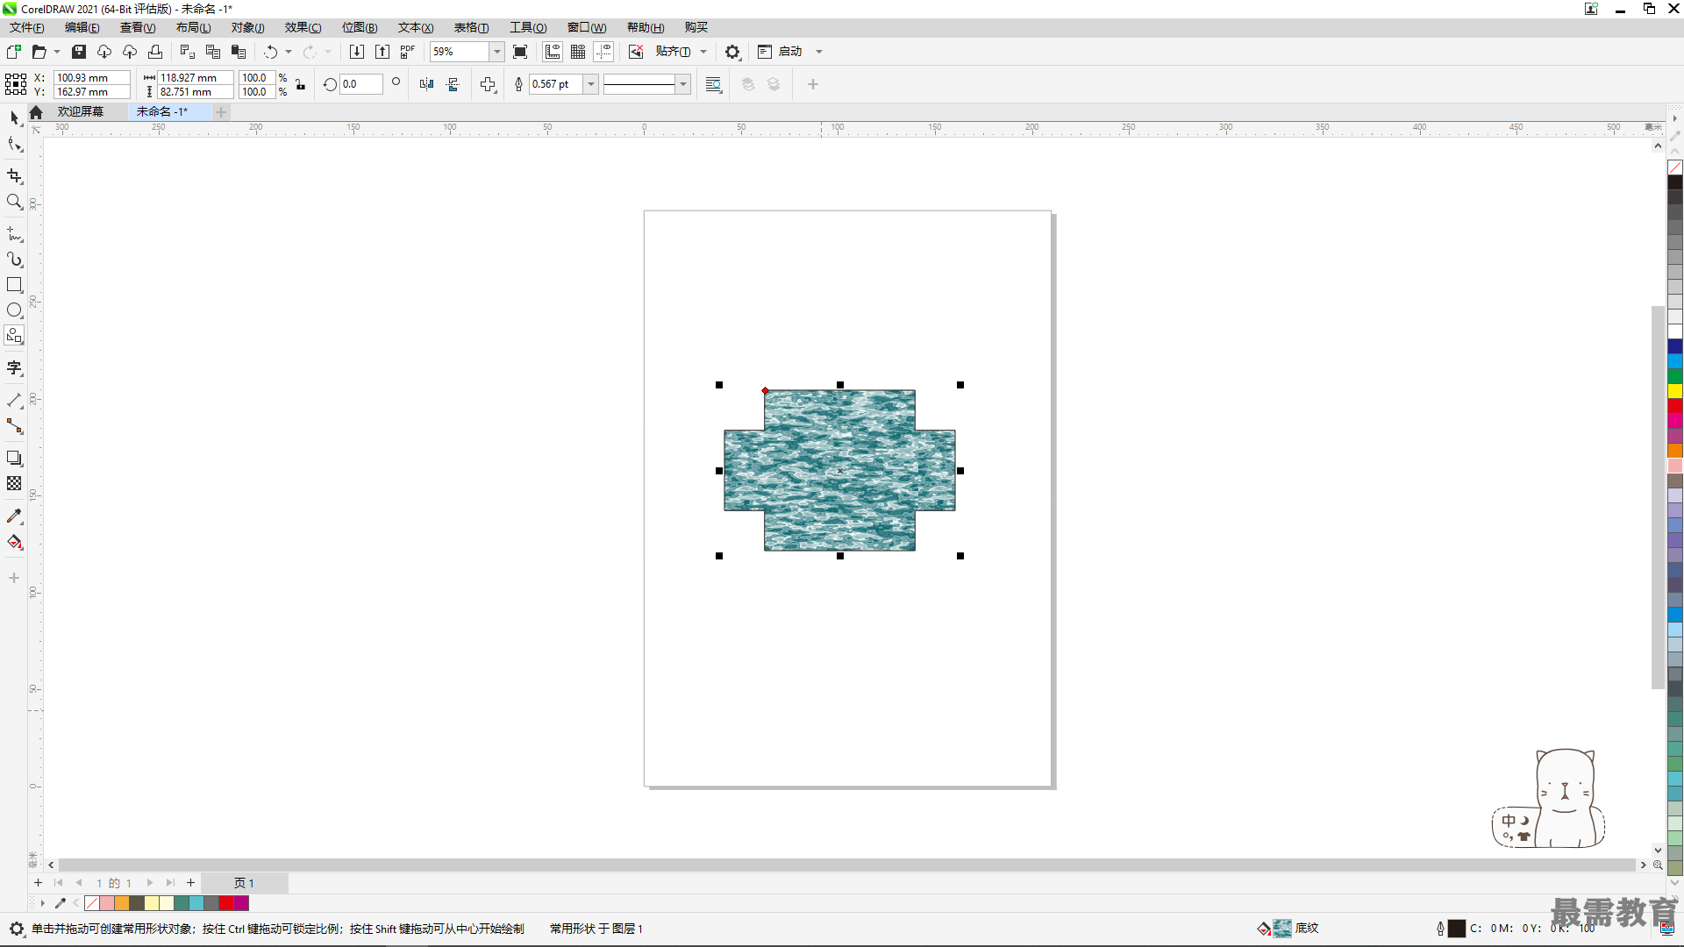Viewport: 1684px width, 947px height.
Task: Click the status bar settings gear icon
Action: tap(17, 929)
